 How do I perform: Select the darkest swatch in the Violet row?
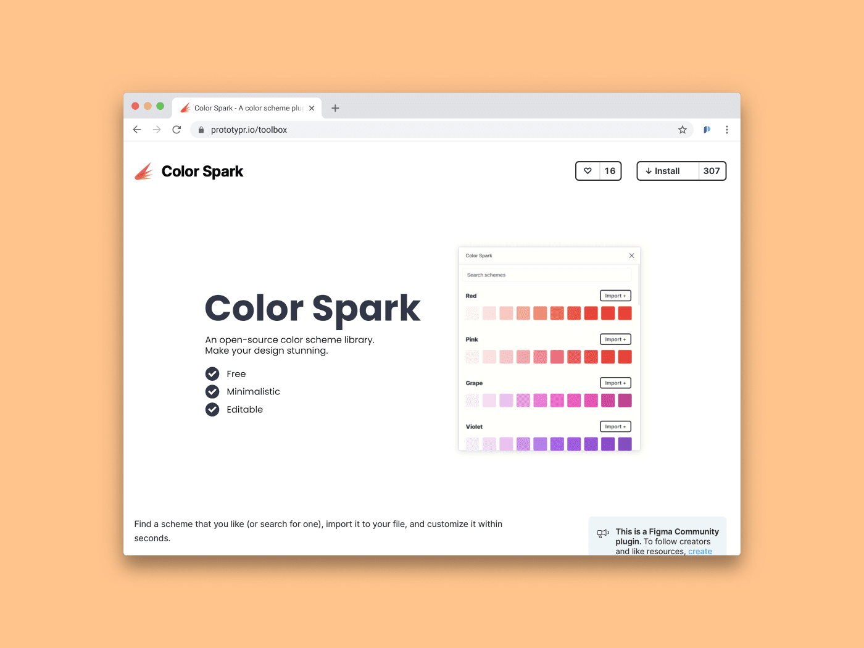click(625, 444)
